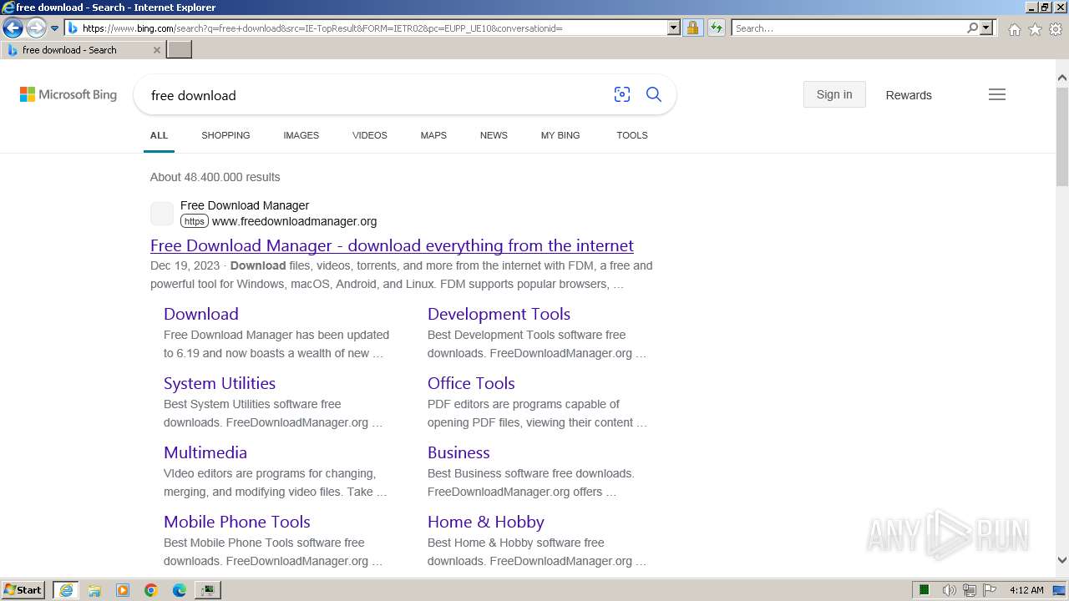The image size is (1069, 601).
Task: Open the search provider dropdown arrow
Action: click(x=986, y=28)
